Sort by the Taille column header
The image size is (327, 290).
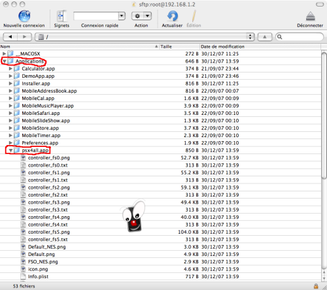[179, 46]
